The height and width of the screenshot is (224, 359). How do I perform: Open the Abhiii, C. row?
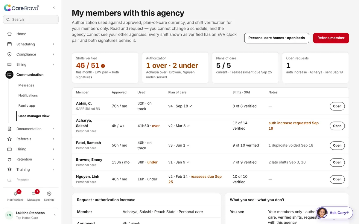tap(337, 106)
